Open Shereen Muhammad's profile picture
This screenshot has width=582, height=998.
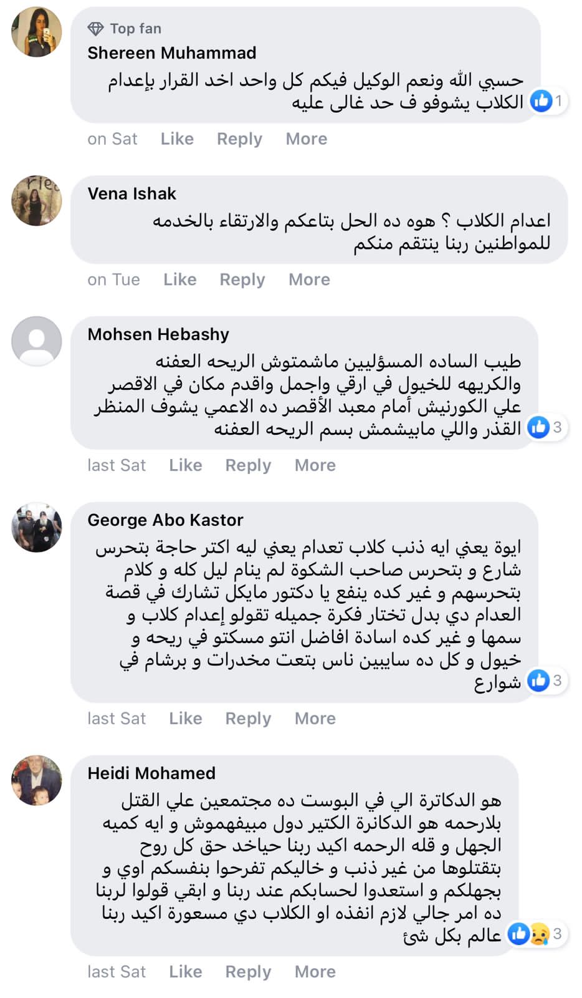(x=37, y=32)
